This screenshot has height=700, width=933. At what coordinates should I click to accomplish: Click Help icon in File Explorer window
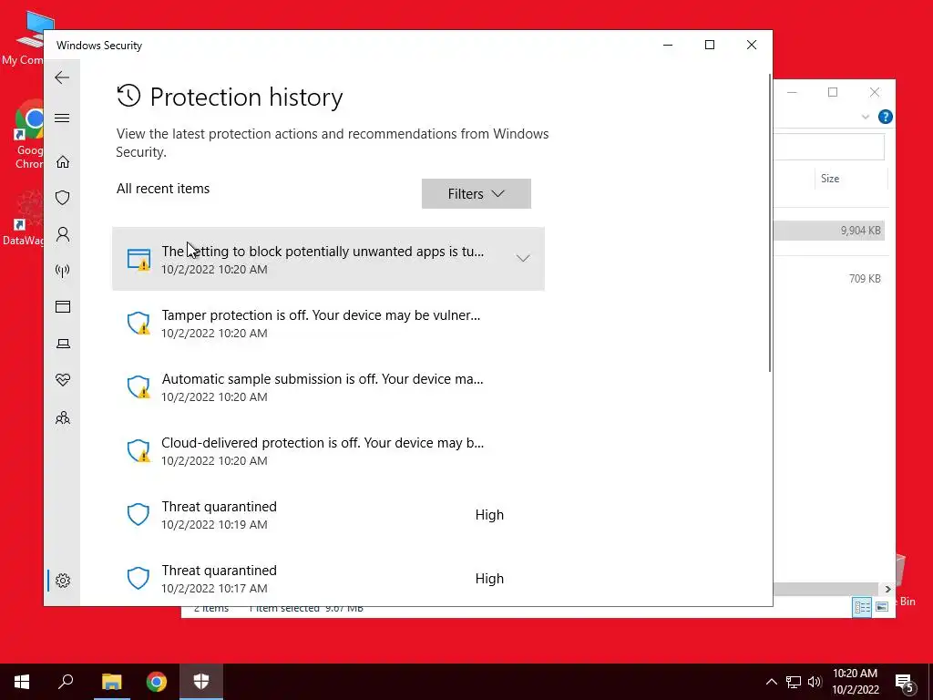tap(885, 117)
